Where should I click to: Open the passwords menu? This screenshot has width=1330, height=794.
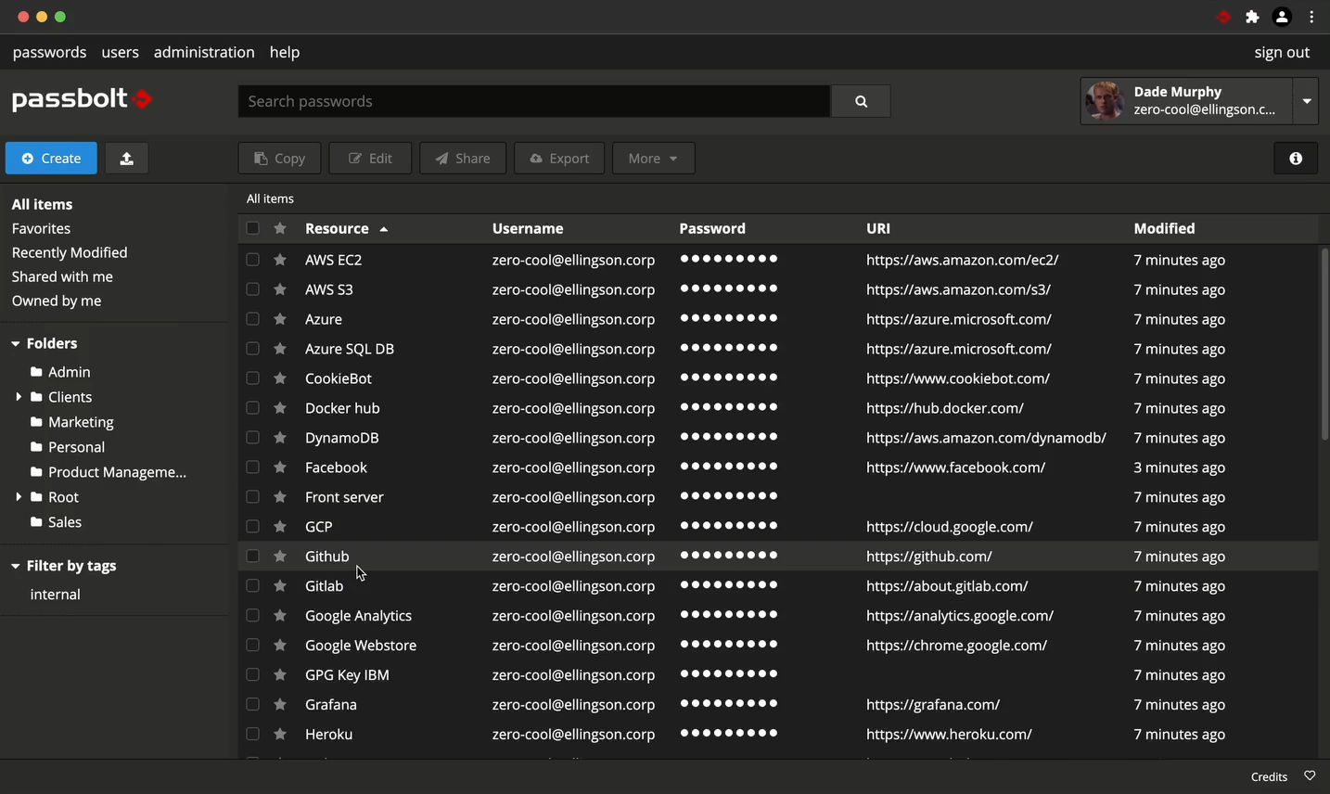tap(49, 52)
